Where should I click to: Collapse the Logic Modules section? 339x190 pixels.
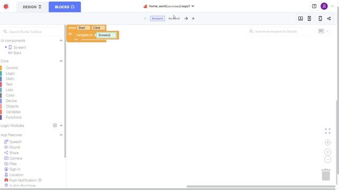61,126
